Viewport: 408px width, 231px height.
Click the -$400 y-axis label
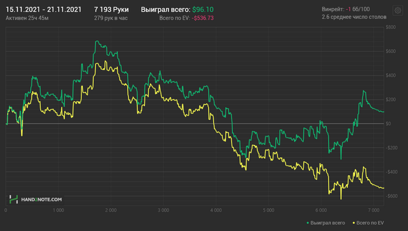392,172
